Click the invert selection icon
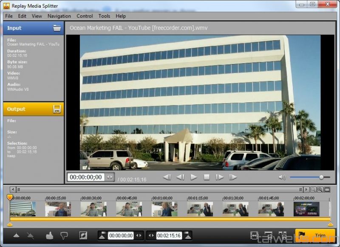The height and width of the screenshot is (247, 340). 83,236
